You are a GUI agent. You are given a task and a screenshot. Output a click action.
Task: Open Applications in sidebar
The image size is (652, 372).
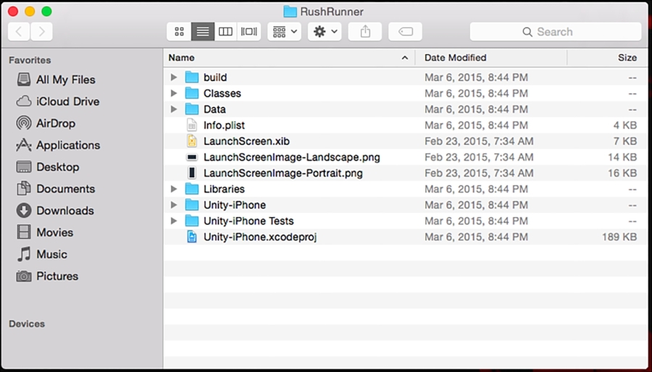(58, 145)
